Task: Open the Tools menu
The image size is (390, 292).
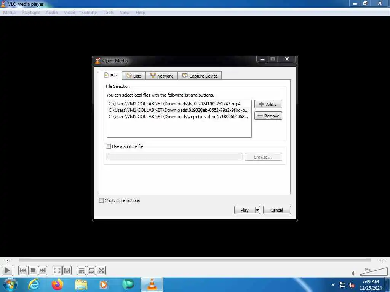Action: [x=109, y=13]
